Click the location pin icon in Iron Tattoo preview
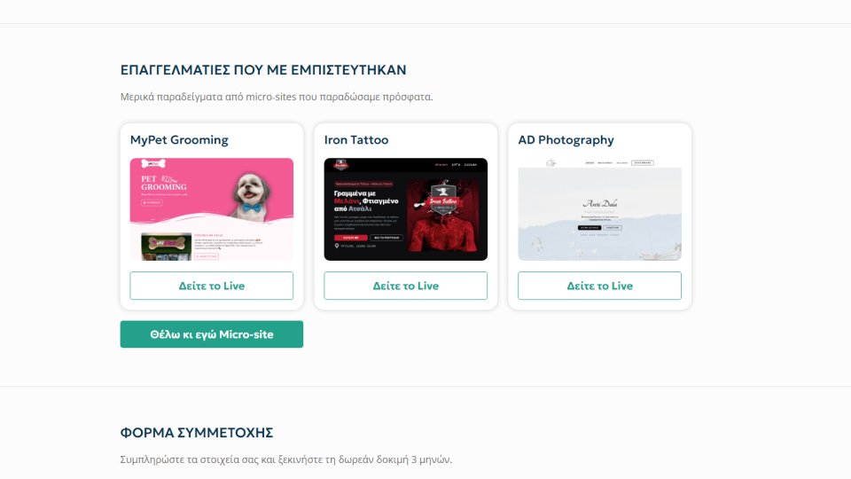 tap(337, 246)
